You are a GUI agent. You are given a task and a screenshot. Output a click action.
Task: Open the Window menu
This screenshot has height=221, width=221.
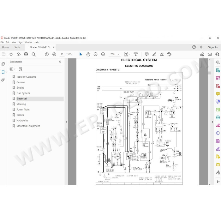click(28, 42)
